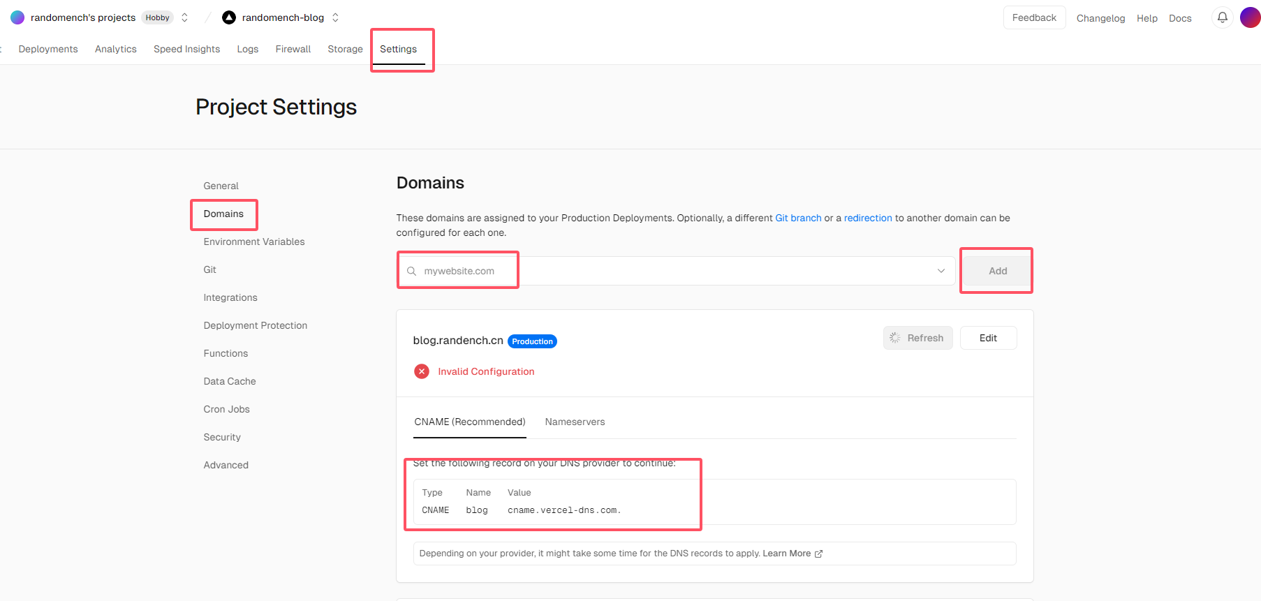Viewport: 1261px width, 601px height.
Task: Open the Deployments tab
Action: [48, 49]
